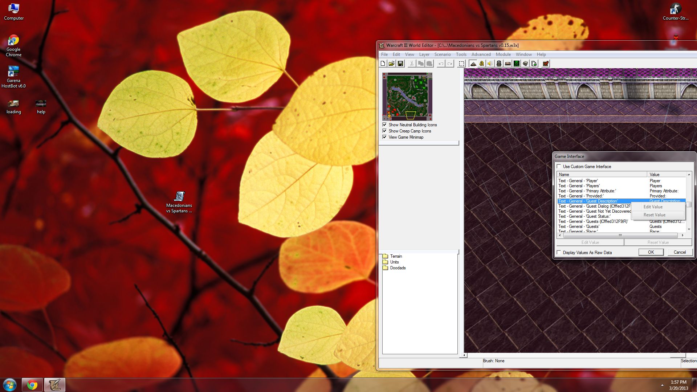Open the Module menu
Screen dimensions: 697x392
tap(503, 54)
